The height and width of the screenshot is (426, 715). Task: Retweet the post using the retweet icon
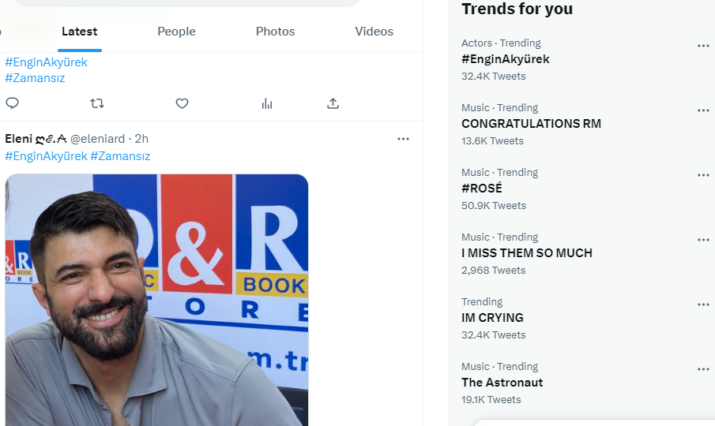coord(97,103)
